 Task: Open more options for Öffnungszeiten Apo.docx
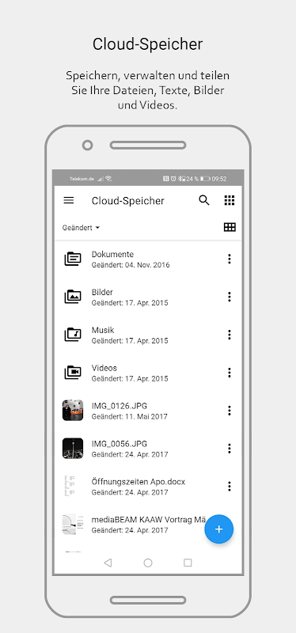230,487
